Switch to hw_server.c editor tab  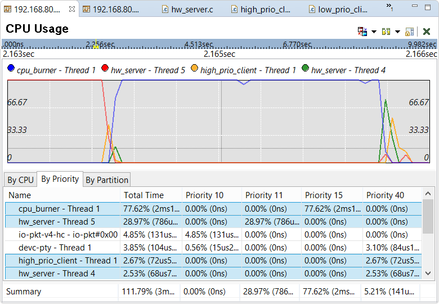click(187, 10)
